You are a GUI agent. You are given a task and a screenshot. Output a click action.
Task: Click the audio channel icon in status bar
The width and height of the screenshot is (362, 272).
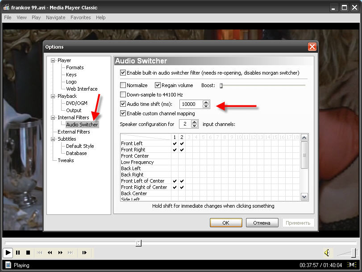tap(352, 265)
